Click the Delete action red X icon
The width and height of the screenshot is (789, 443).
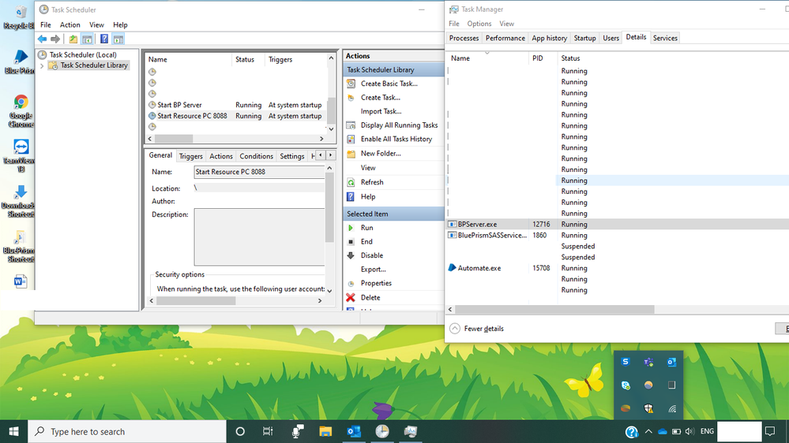tap(351, 298)
